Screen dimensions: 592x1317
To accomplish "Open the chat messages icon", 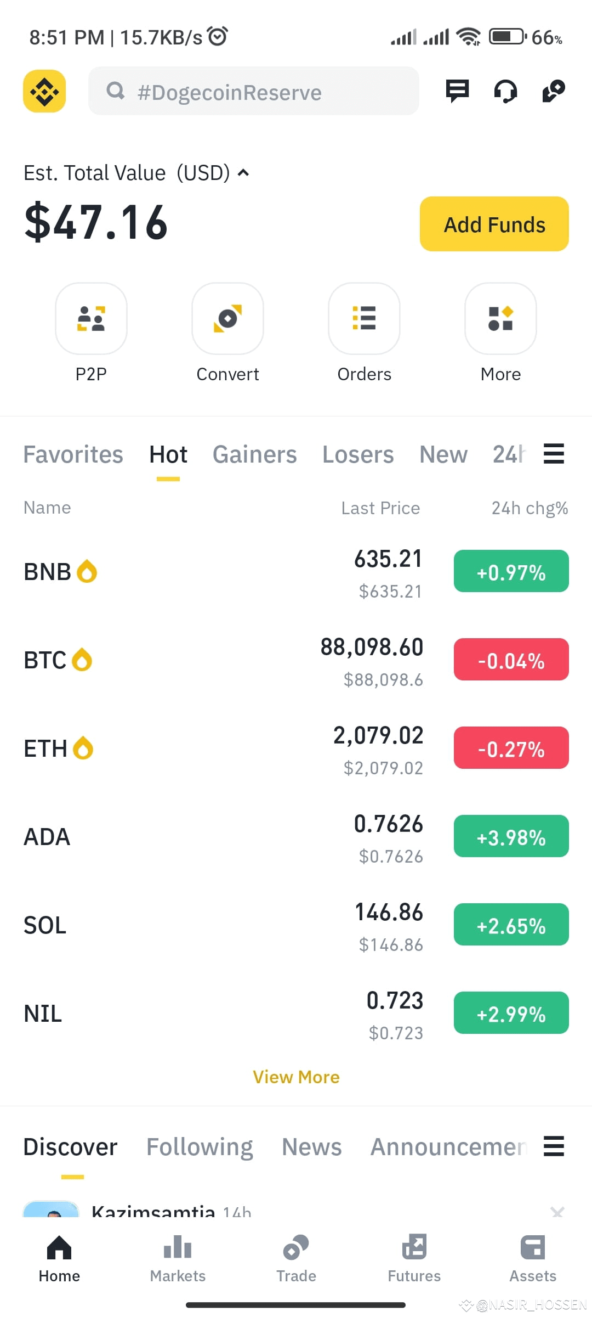I will [x=457, y=91].
